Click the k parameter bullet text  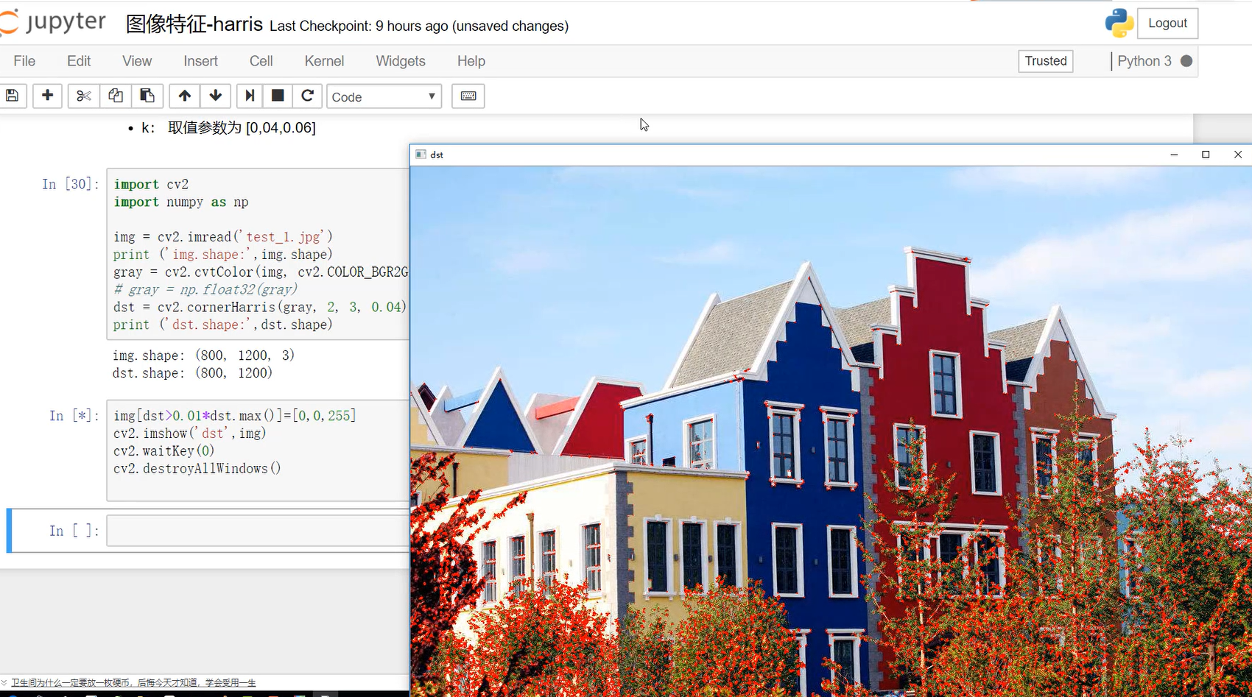(228, 127)
